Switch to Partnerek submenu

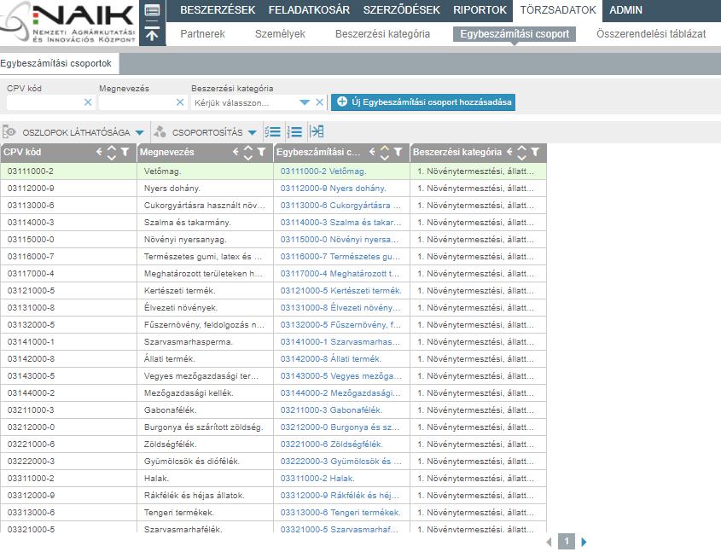pos(203,34)
